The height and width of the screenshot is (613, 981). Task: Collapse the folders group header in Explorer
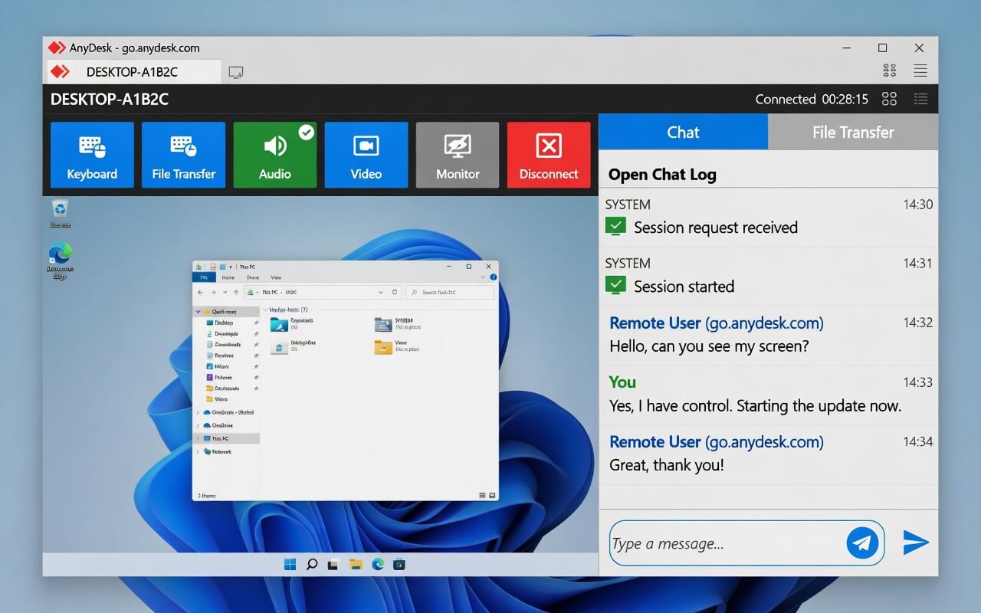tap(265, 310)
